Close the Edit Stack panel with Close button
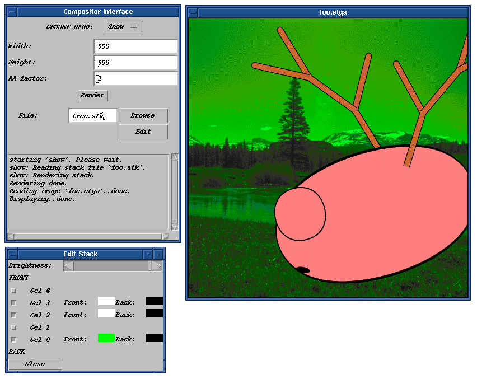 click(x=35, y=364)
